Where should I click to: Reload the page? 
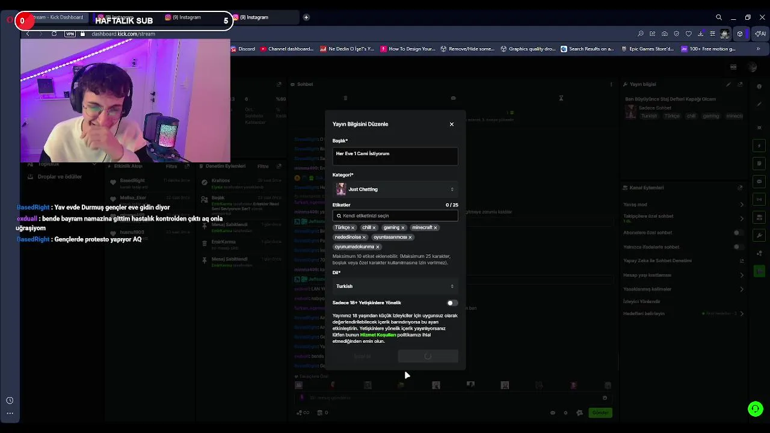(54, 34)
